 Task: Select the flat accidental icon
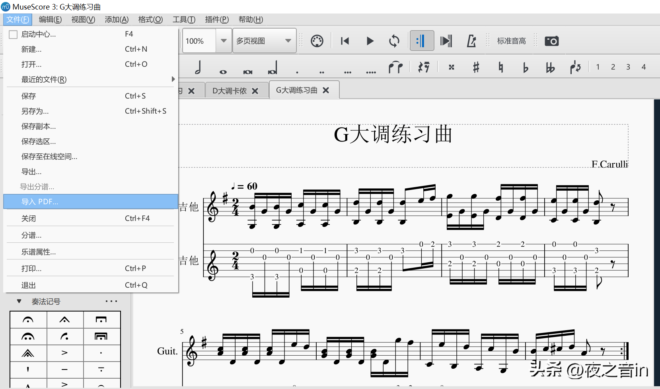pos(525,68)
